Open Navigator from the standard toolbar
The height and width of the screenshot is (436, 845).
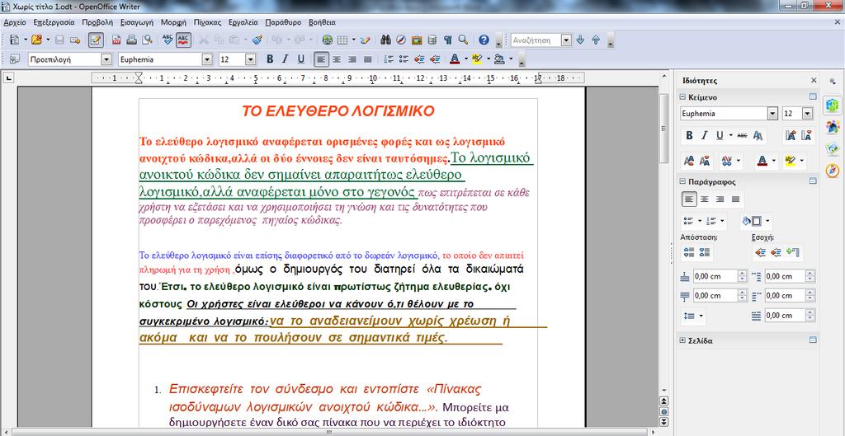click(x=401, y=40)
